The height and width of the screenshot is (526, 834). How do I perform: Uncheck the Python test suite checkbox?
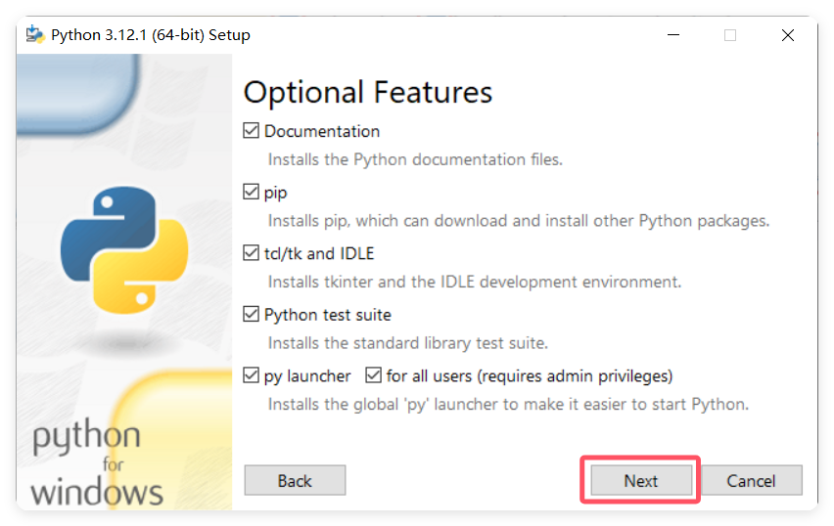point(251,314)
